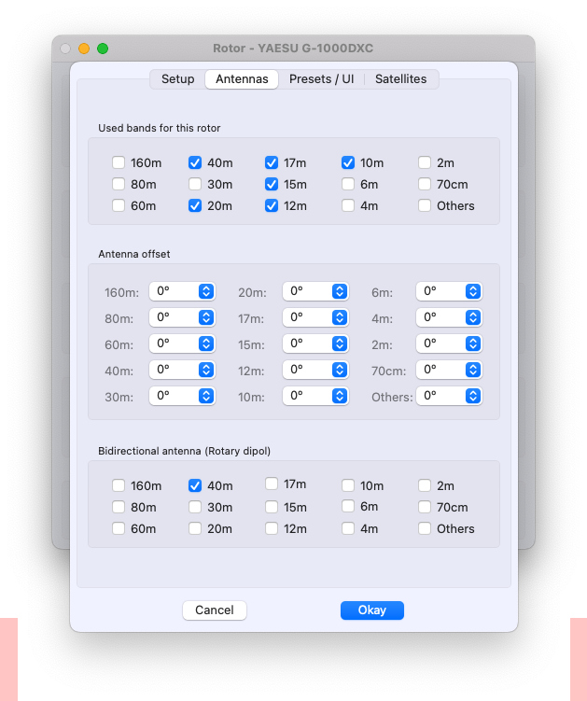Image resolution: width=587 pixels, height=701 pixels.
Task: Open the 160m antenna offset dropdown
Action: (206, 291)
